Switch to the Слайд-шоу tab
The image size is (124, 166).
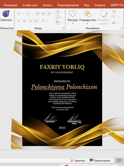tap(30, 5)
